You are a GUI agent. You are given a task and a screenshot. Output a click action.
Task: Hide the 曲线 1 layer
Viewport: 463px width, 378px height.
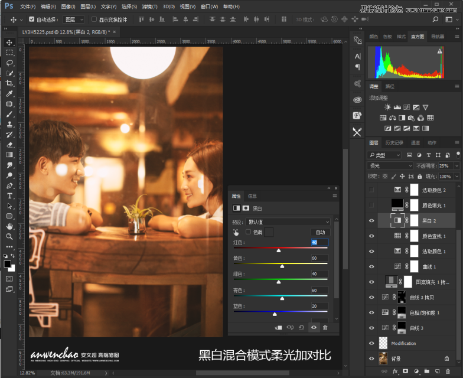(371, 267)
